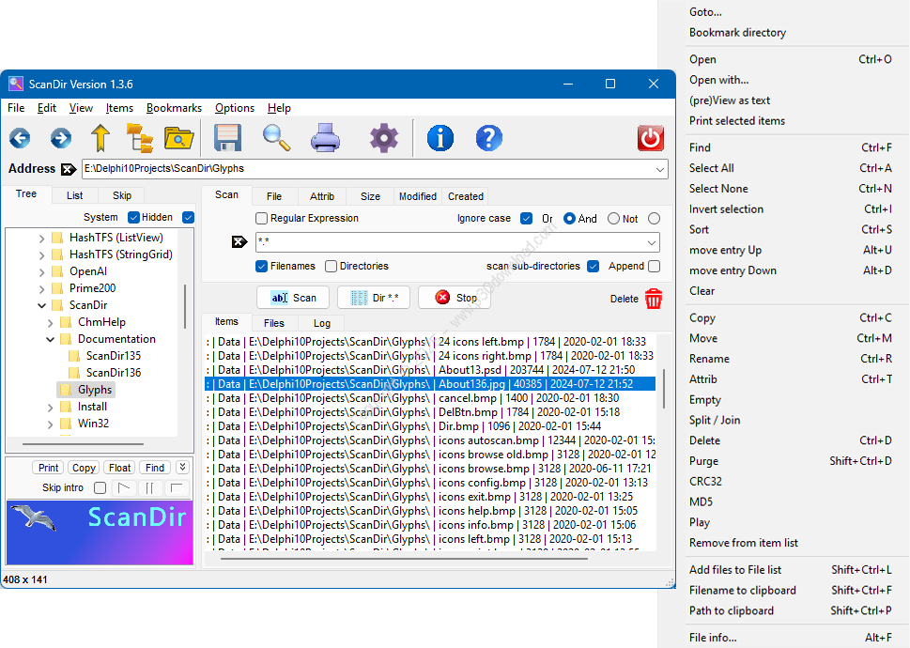Open settings with the purple gear icon

(383, 138)
